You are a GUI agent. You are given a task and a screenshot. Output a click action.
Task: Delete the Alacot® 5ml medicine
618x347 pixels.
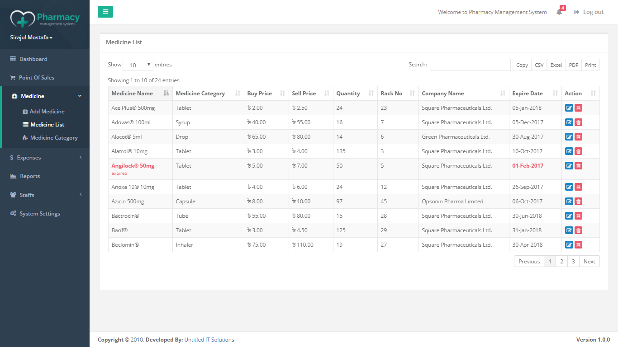[579, 137]
